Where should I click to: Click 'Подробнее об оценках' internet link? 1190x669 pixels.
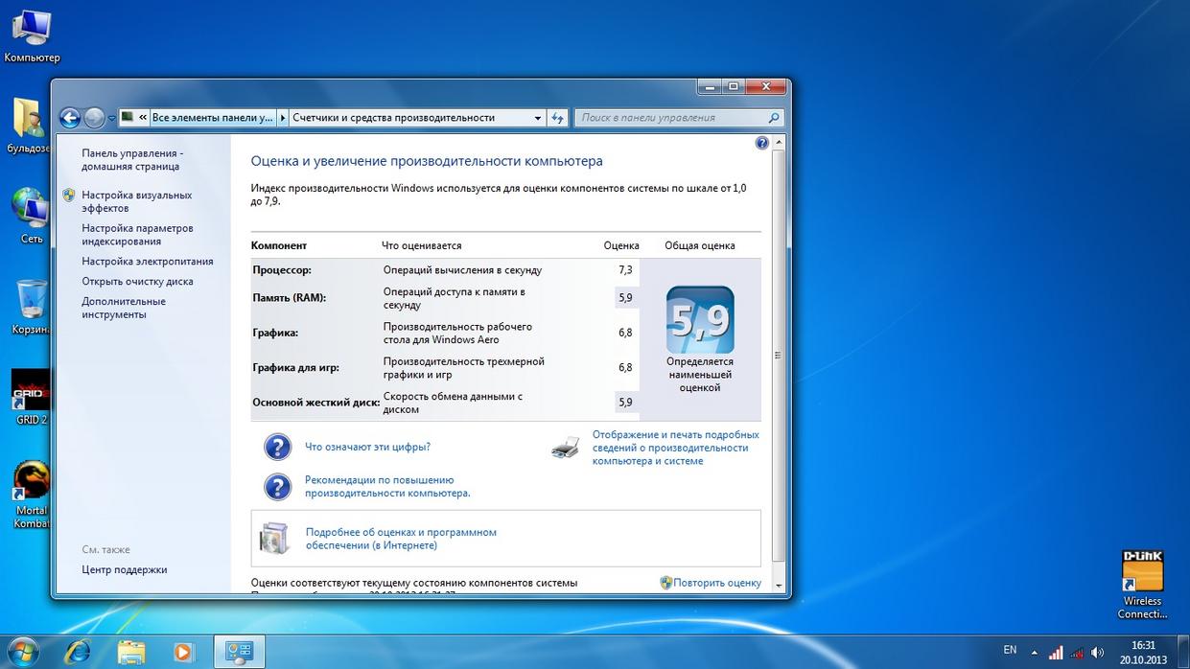point(401,539)
